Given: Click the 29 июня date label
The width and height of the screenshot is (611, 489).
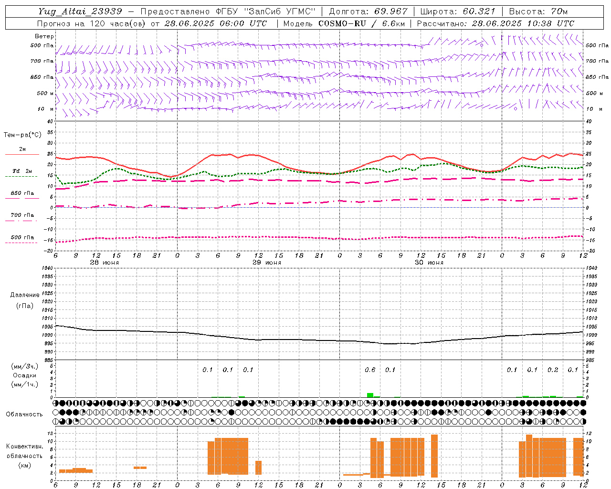Looking at the screenshot, I should pos(266,263).
